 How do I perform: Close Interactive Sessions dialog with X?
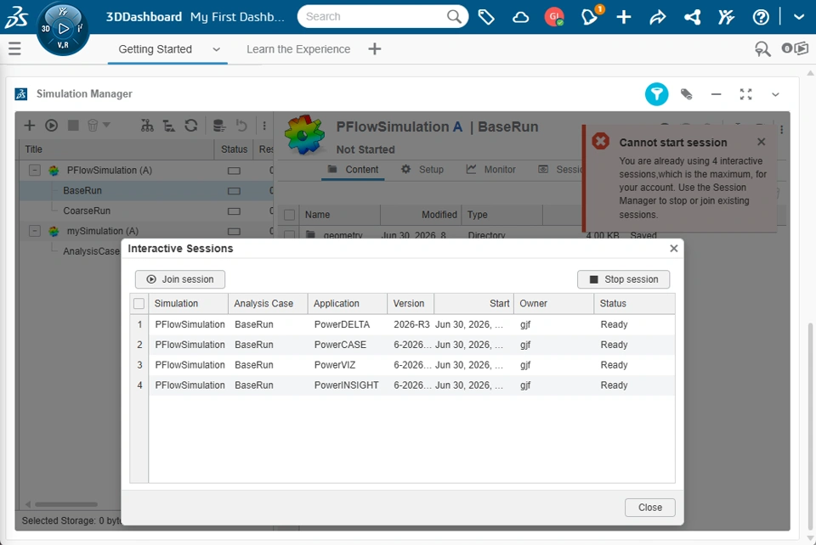click(674, 249)
